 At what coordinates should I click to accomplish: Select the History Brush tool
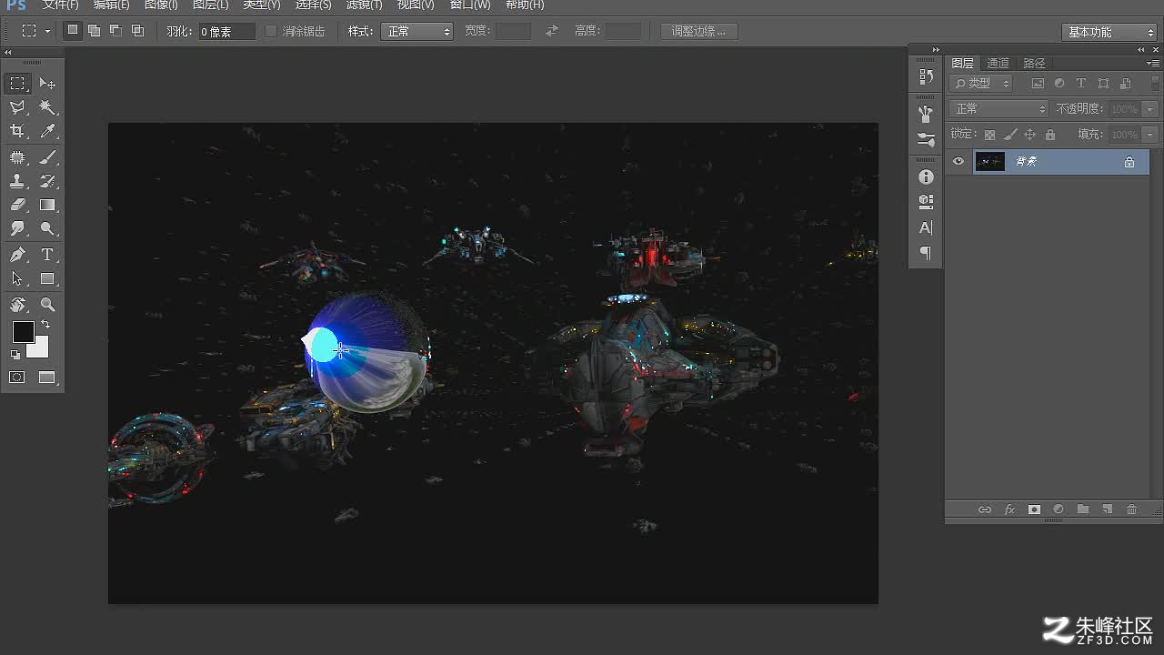coord(47,181)
